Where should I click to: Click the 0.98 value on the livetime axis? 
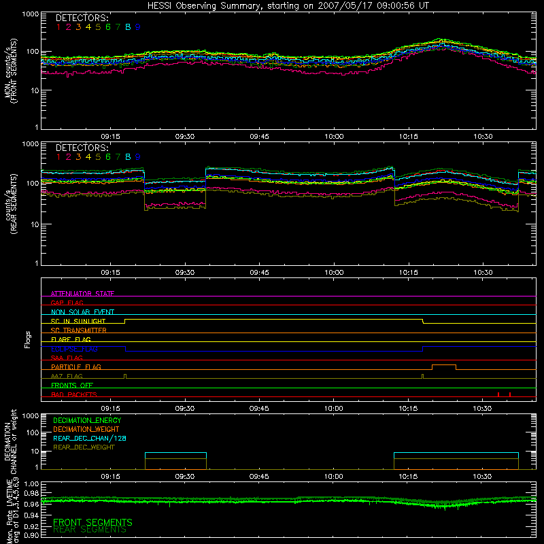(32, 494)
